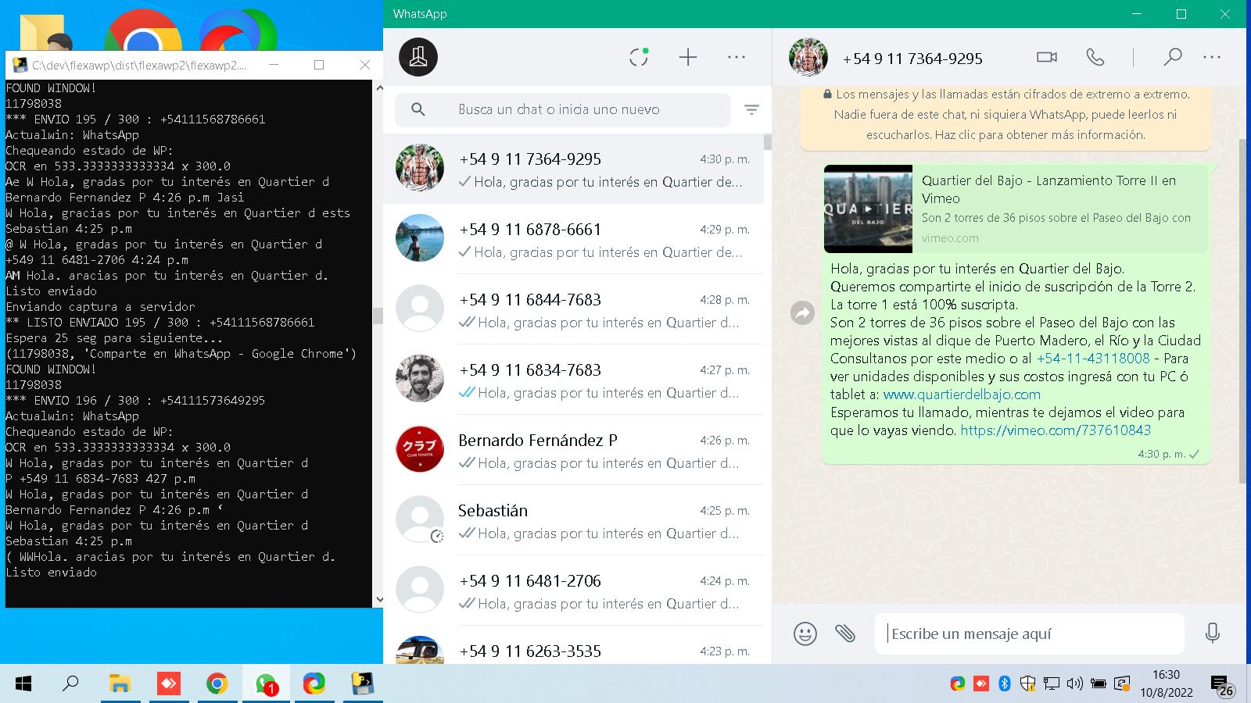Switch to the Python console taskbar icon
The image size is (1251, 703).
pos(362,684)
